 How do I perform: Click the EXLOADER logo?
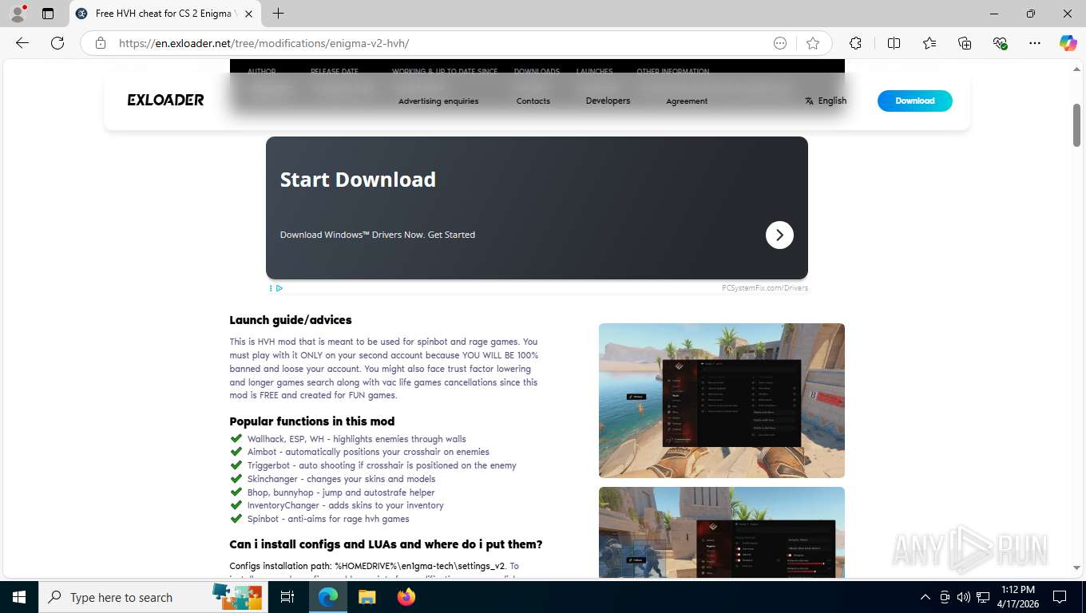[x=165, y=100]
